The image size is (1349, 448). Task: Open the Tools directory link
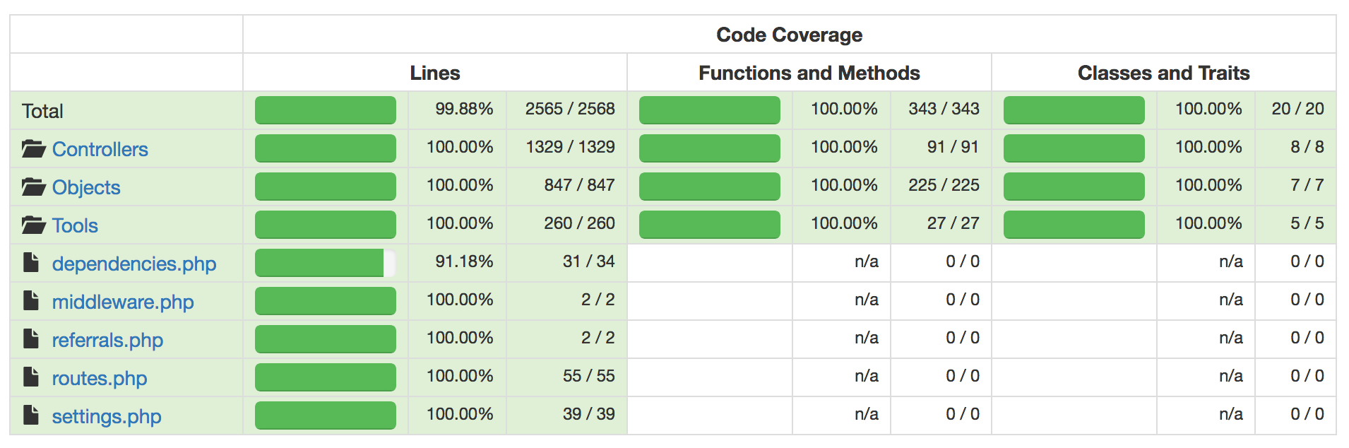pos(75,225)
